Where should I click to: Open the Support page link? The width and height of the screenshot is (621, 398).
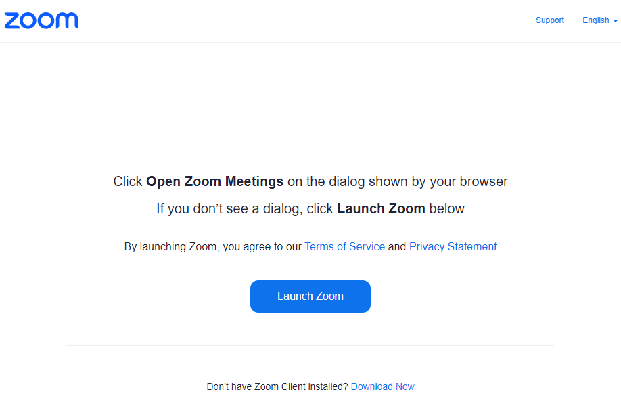549,20
